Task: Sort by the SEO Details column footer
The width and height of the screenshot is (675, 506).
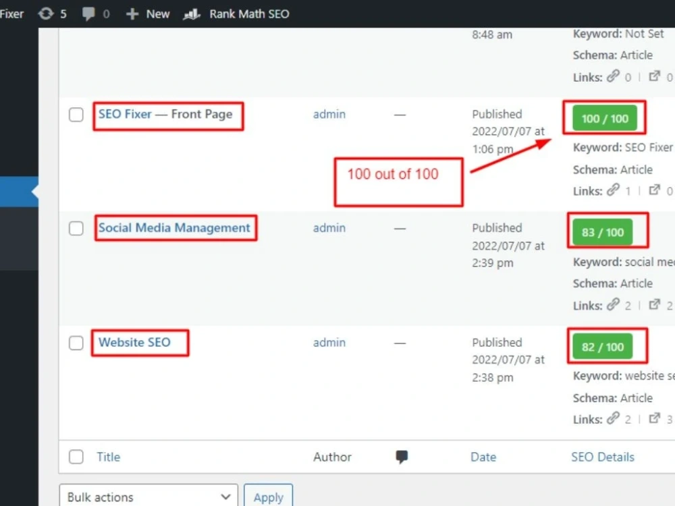Action: click(603, 457)
